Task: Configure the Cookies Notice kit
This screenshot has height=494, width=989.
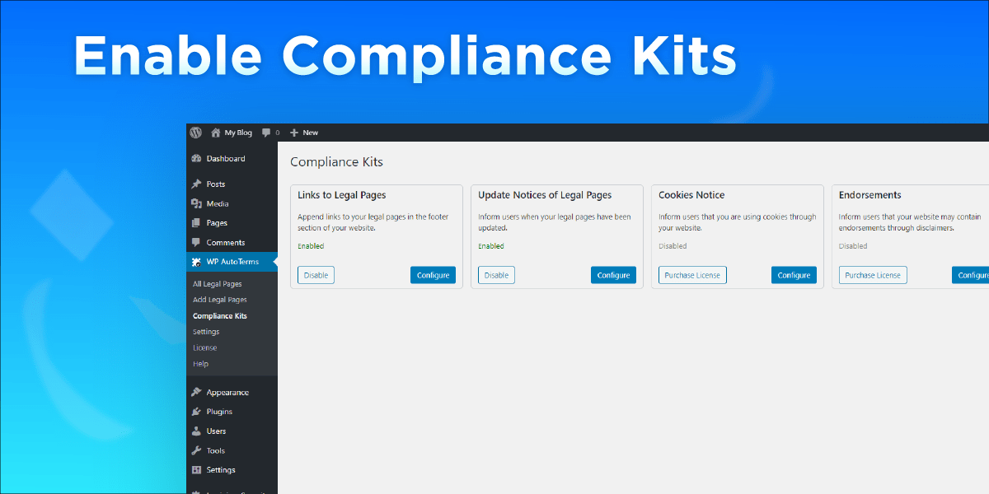Action: pyautogui.click(x=794, y=275)
